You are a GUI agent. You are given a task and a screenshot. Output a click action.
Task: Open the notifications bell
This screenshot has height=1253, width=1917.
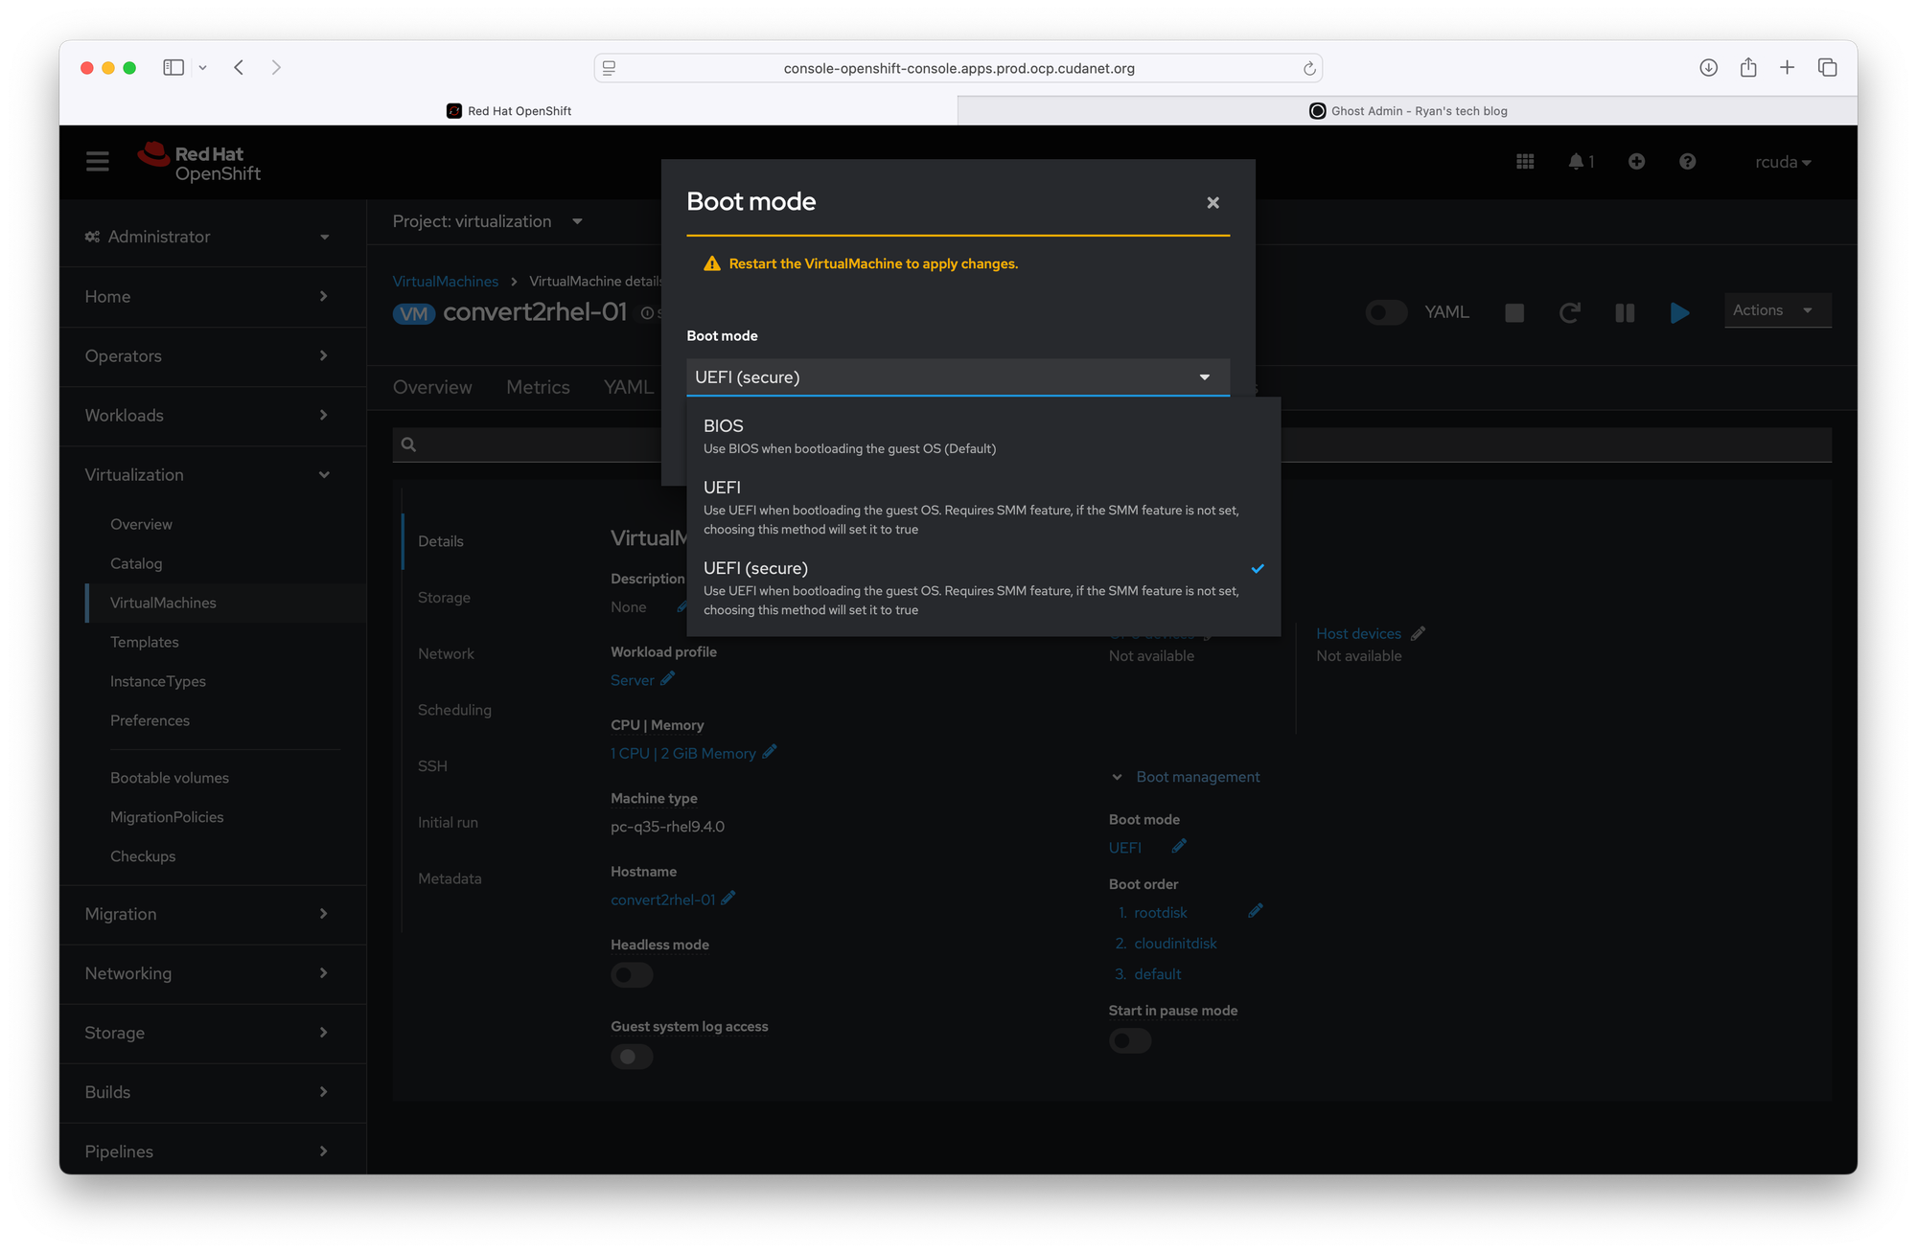coord(1581,162)
